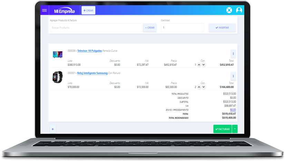The width and height of the screenshot is (285, 161).
Task: Open options menu for Televisor 18 Pulgadas
Action: 233,53
